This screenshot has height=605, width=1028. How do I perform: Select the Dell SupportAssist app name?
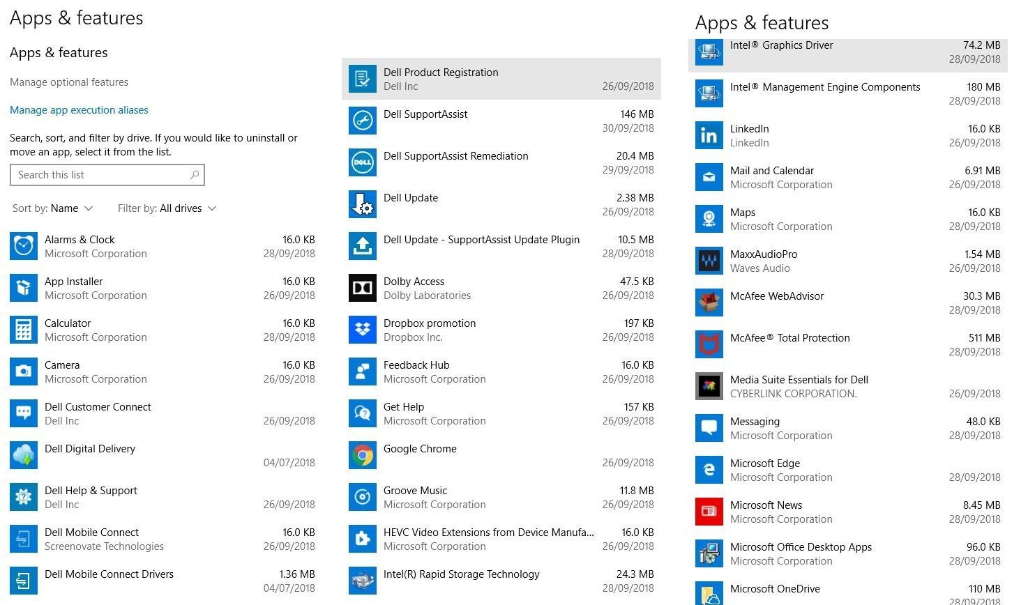pyautogui.click(x=425, y=114)
